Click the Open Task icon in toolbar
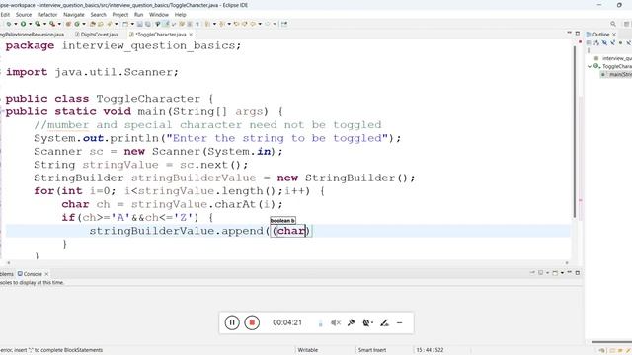 [x=101, y=24]
